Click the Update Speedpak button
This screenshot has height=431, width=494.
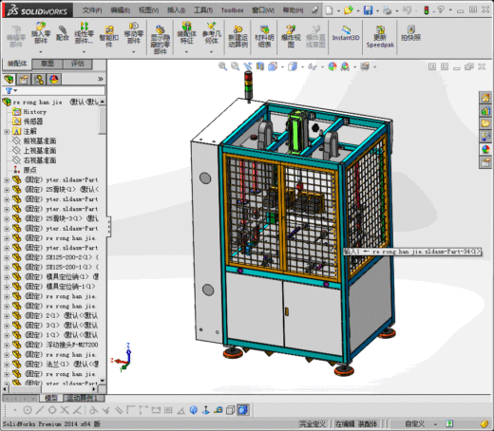click(x=380, y=37)
